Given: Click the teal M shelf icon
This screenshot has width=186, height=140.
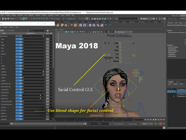Looking at the screenshot, I should pyautogui.click(x=110, y=24).
